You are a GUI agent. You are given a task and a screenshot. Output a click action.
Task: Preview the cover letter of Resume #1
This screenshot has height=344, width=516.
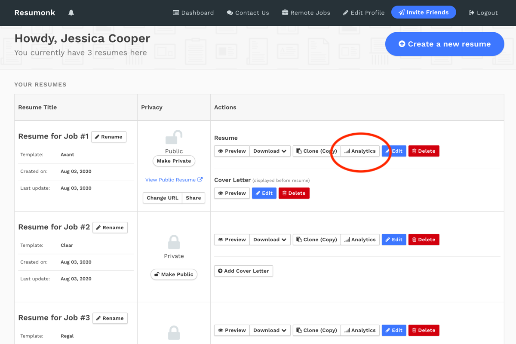232,193
